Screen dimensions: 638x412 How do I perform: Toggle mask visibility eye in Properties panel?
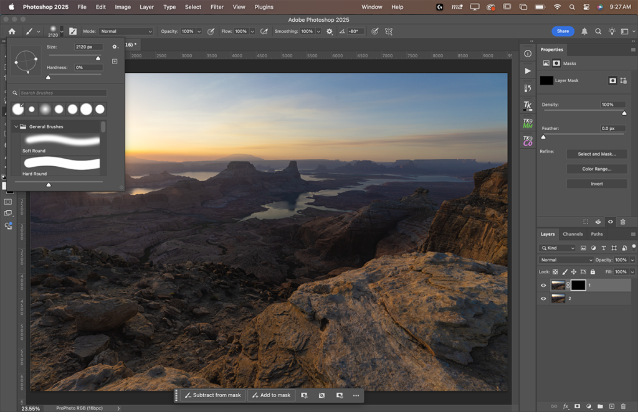(x=611, y=222)
